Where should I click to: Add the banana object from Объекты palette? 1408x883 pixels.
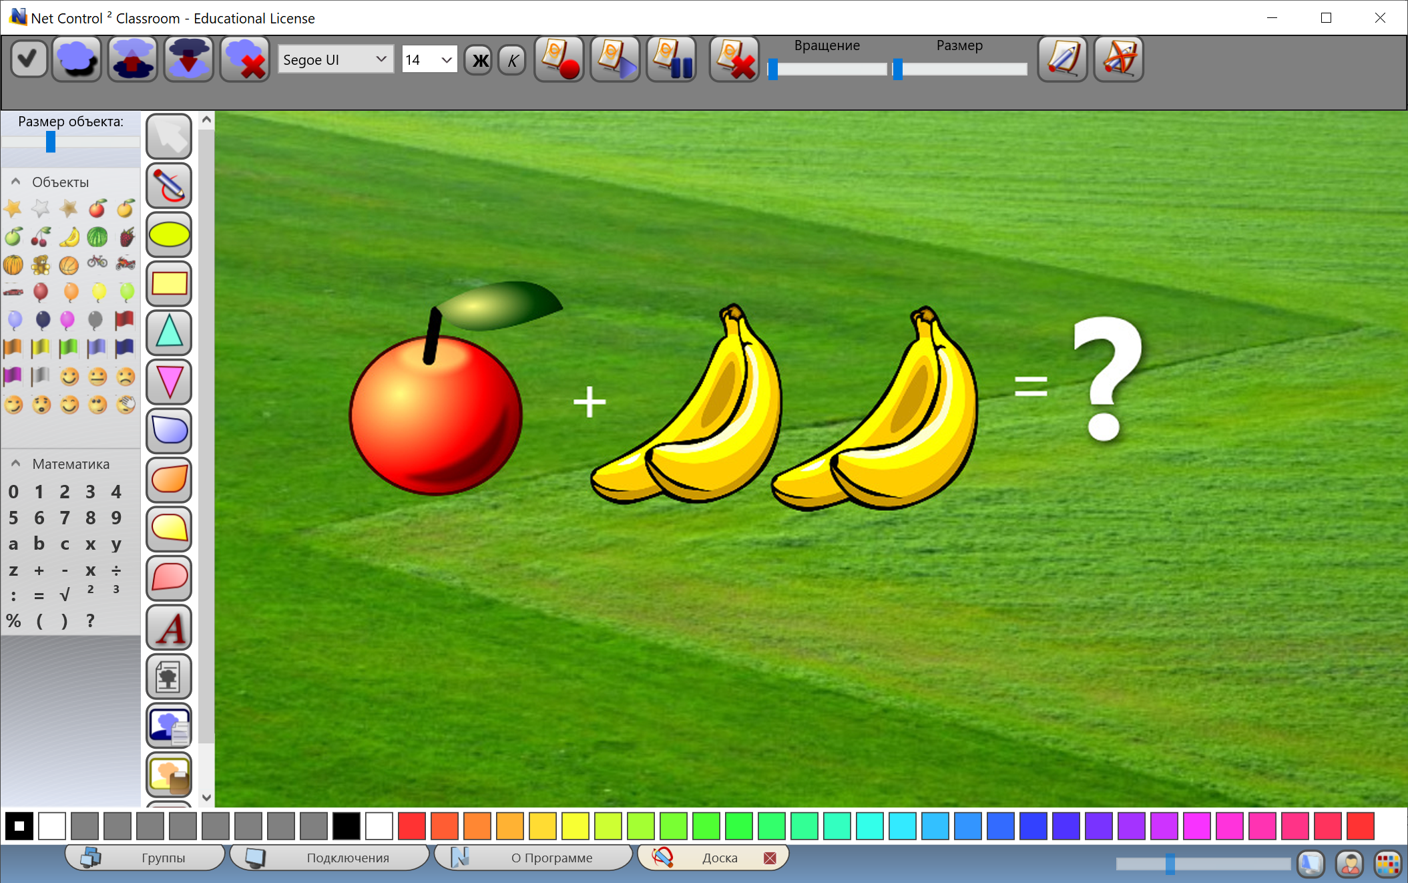point(69,236)
